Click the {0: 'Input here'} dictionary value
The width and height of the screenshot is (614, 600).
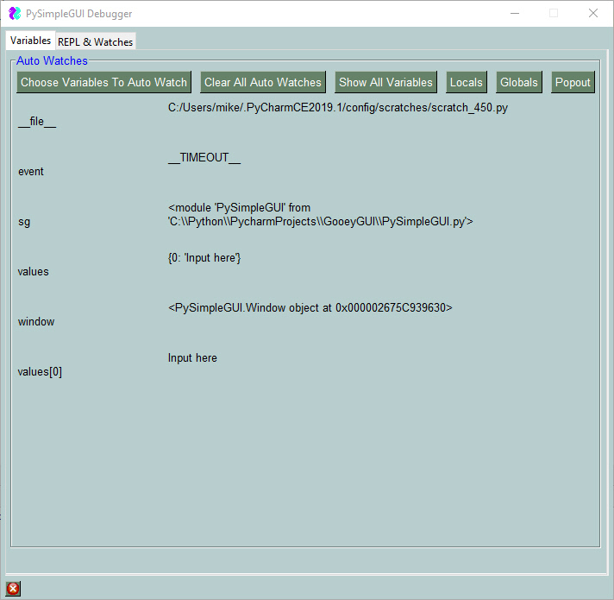click(204, 258)
